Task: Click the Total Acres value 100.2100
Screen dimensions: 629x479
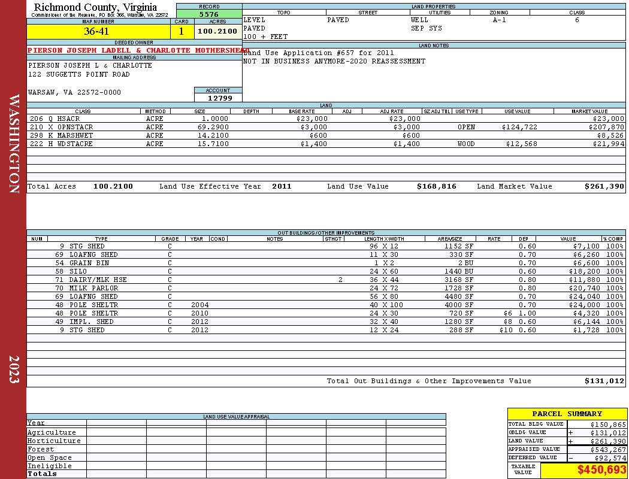Action: coord(113,186)
